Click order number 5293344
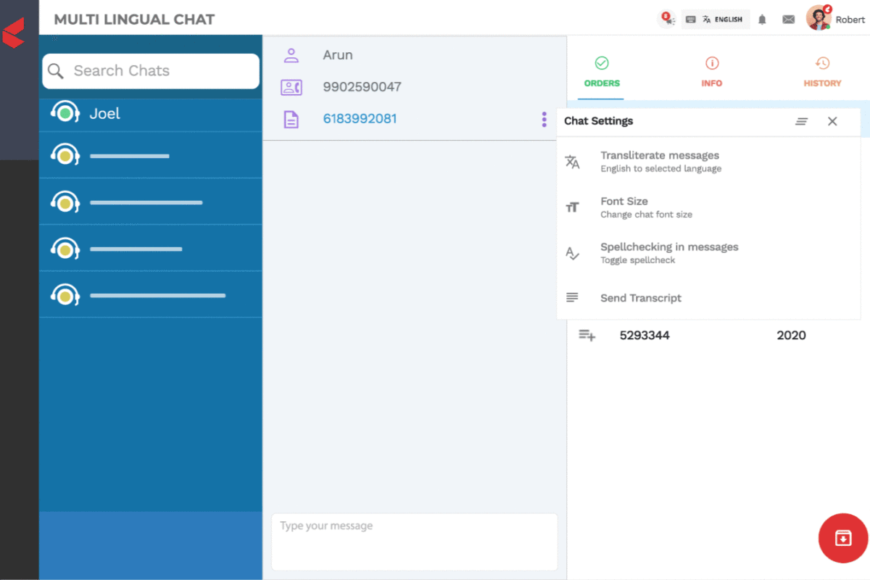The width and height of the screenshot is (870, 580). (x=645, y=335)
